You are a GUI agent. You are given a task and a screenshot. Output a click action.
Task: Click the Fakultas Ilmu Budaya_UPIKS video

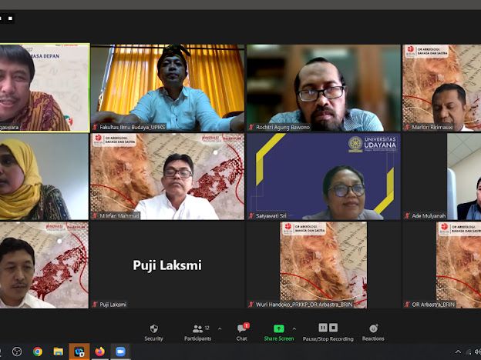tap(167, 88)
